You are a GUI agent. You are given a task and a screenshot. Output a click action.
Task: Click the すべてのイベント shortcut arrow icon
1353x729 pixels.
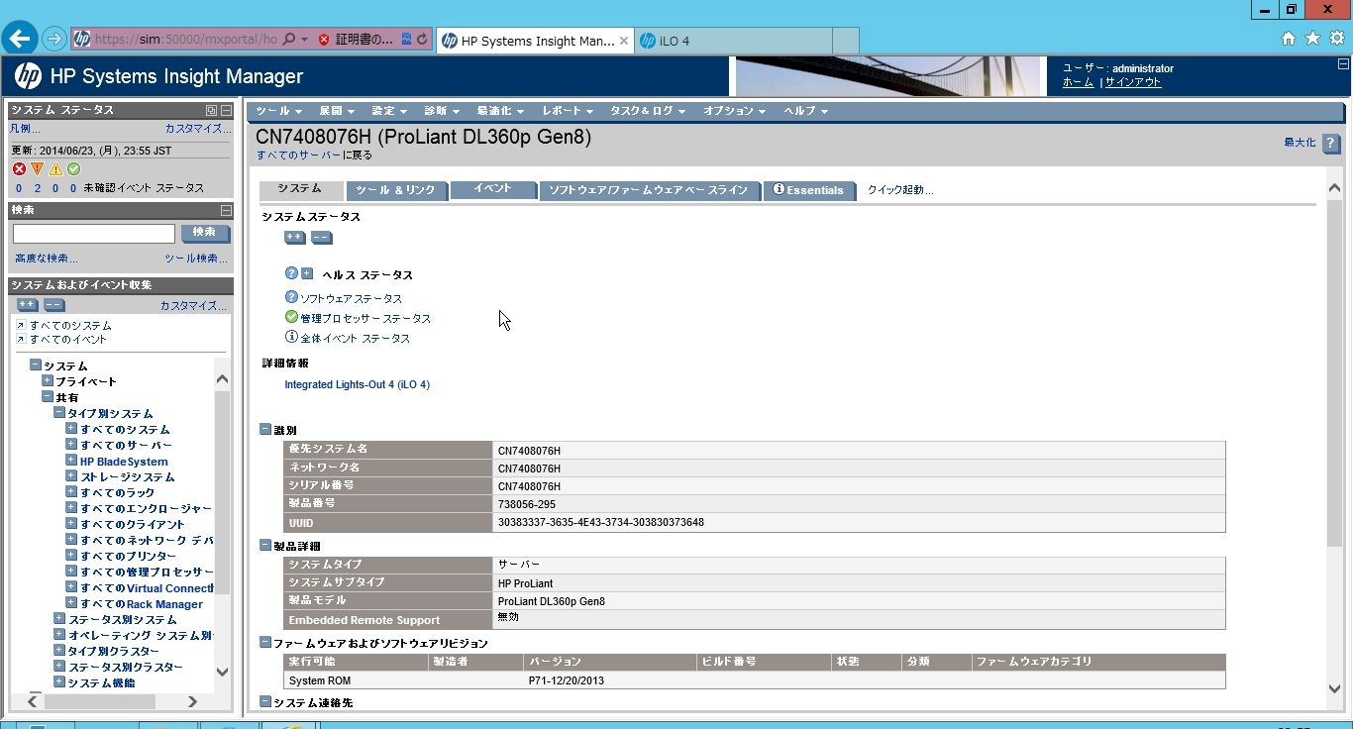coord(21,339)
